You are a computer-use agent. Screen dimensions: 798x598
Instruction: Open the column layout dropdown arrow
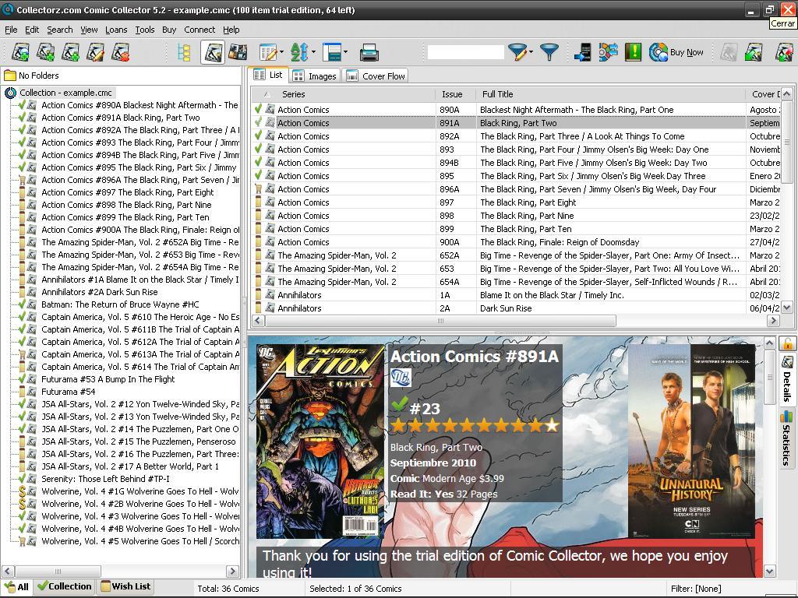coord(281,52)
